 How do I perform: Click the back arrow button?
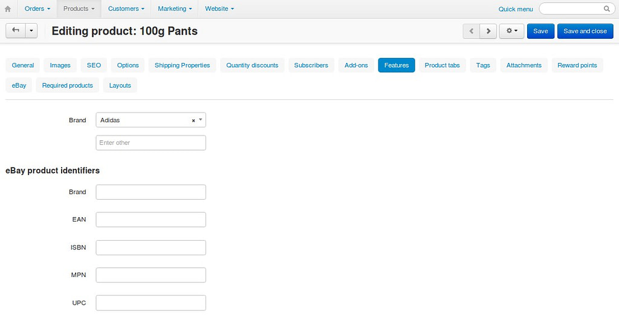pyautogui.click(x=16, y=30)
